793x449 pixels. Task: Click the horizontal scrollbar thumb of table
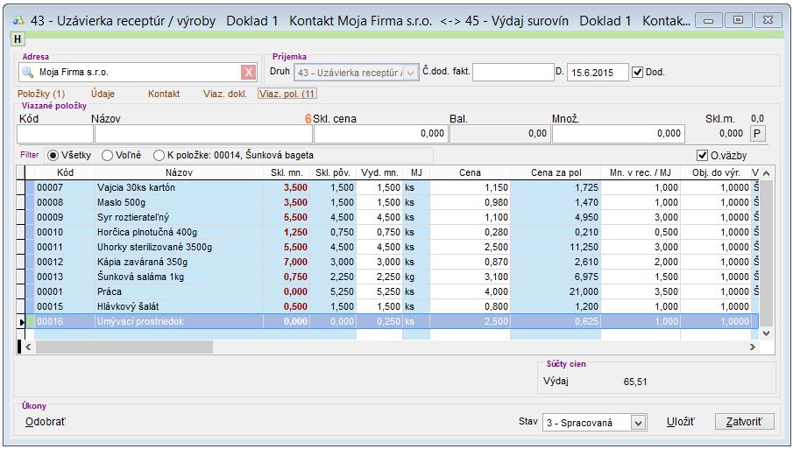pyautogui.click(x=124, y=347)
